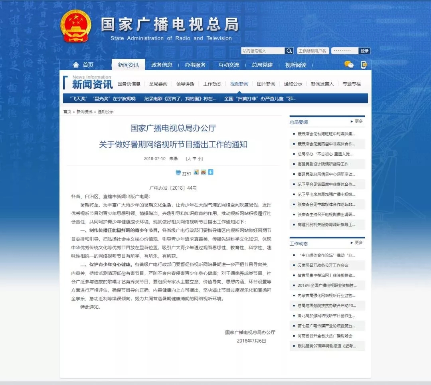Click breadcrumb 新闻资讯

(x=84, y=112)
